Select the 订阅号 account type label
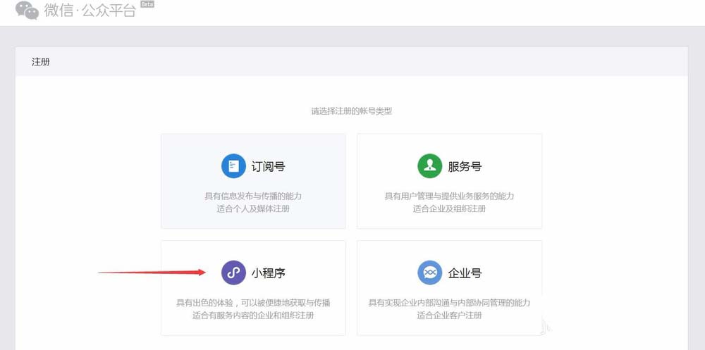This screenshot has height=350, width=705. 268,167
